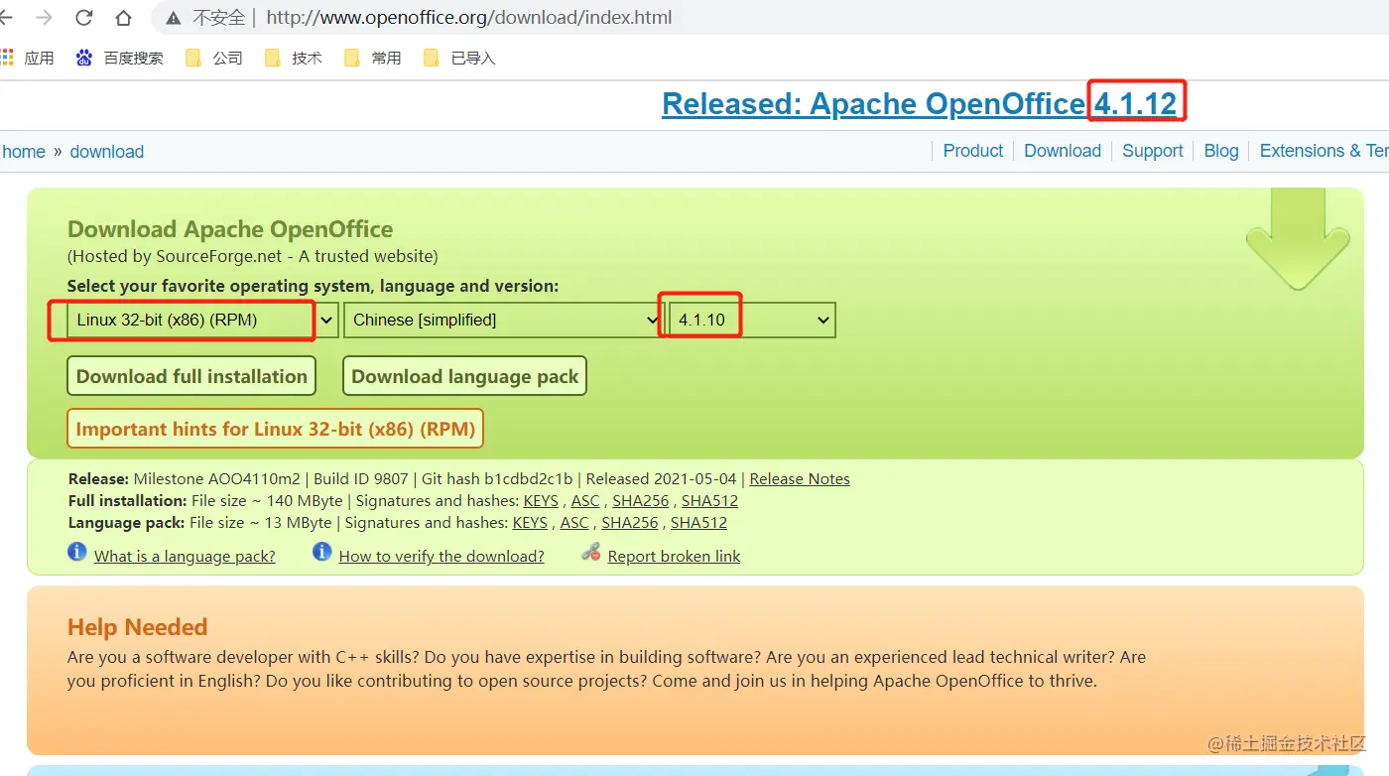Viewport: 1389px width, 776px height.
Task: Click the Milestone AOO4110m2 release text
Action: click(x=217, y=479)
